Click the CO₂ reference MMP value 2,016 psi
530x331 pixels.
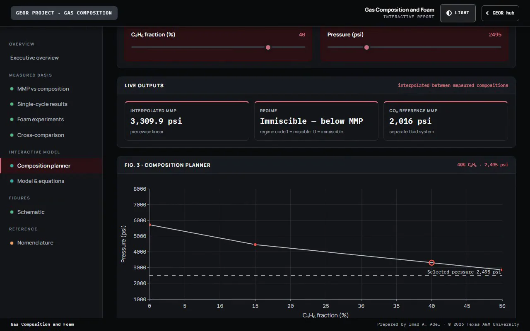click(410, 121)
